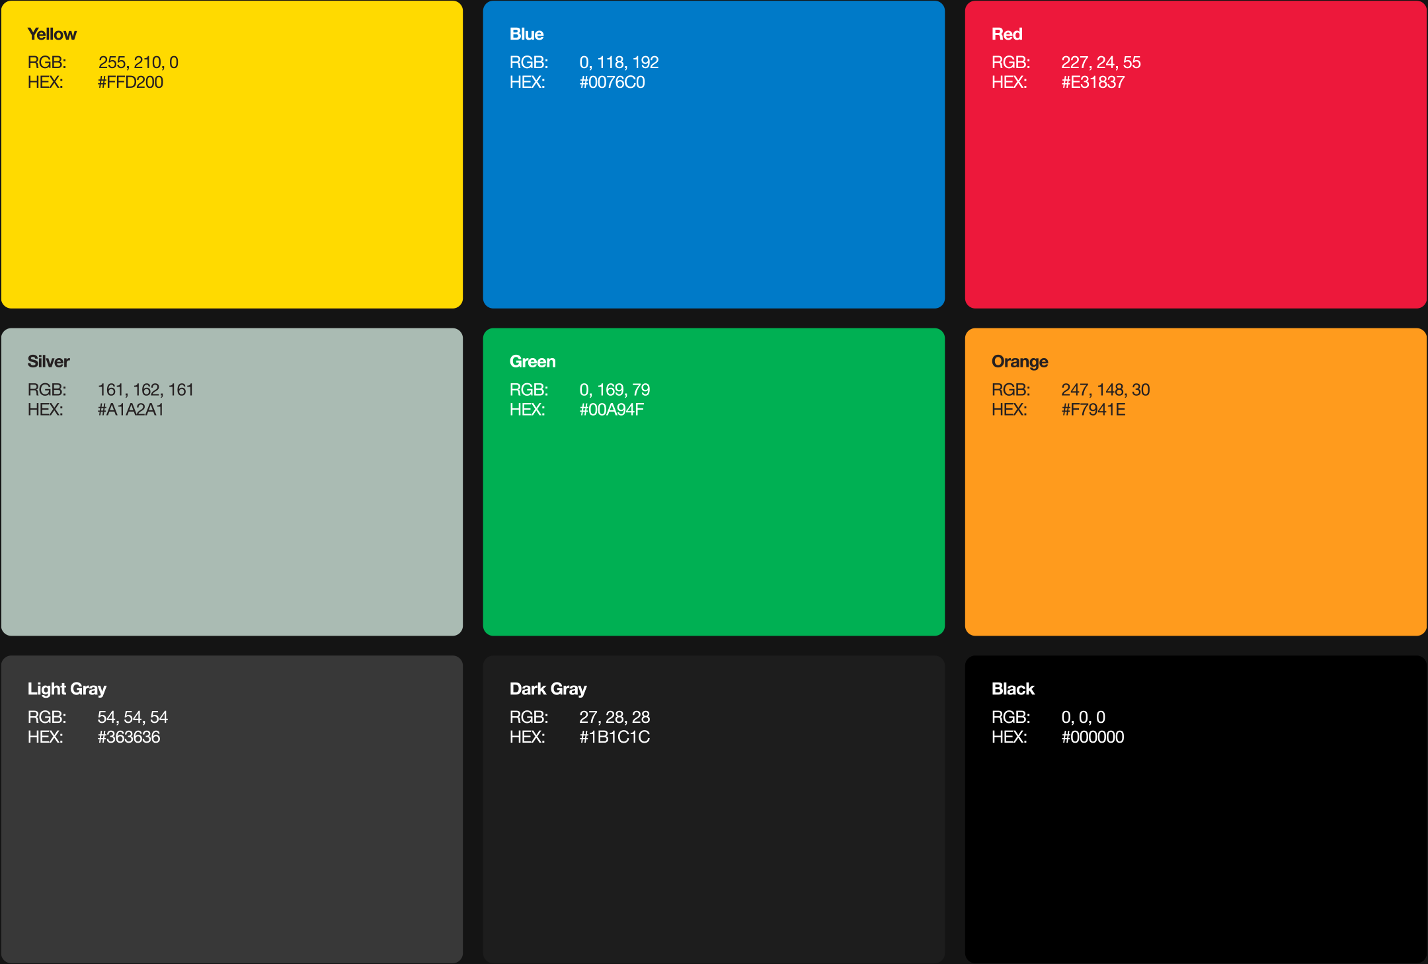Click the #1B1C1C hex code
Image resolution: width=1428 pixels, height=964 pixels.
615,737
